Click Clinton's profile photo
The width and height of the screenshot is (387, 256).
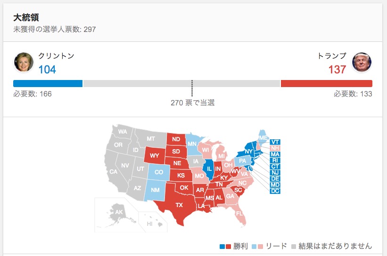pyautogui.click(x=24, y=62)
